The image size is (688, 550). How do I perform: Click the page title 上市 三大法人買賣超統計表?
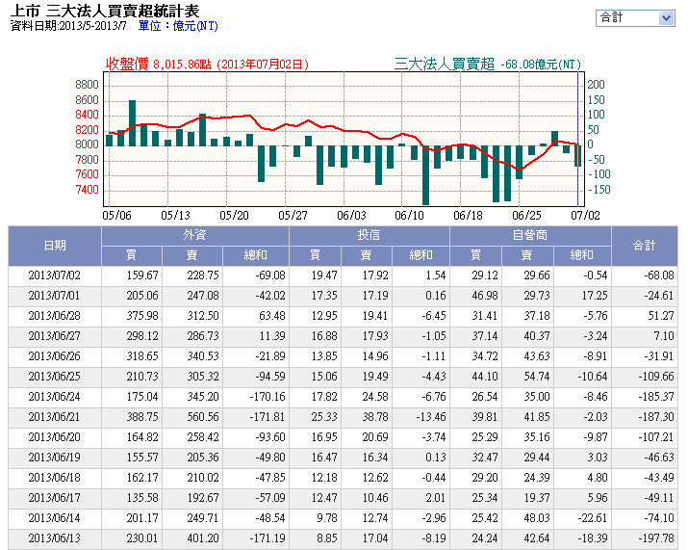click(105, 11)
